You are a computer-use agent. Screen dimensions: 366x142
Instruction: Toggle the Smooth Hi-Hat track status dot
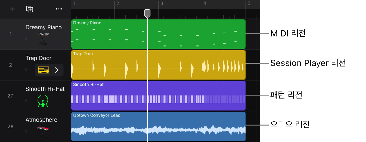[x=26, y=100]
